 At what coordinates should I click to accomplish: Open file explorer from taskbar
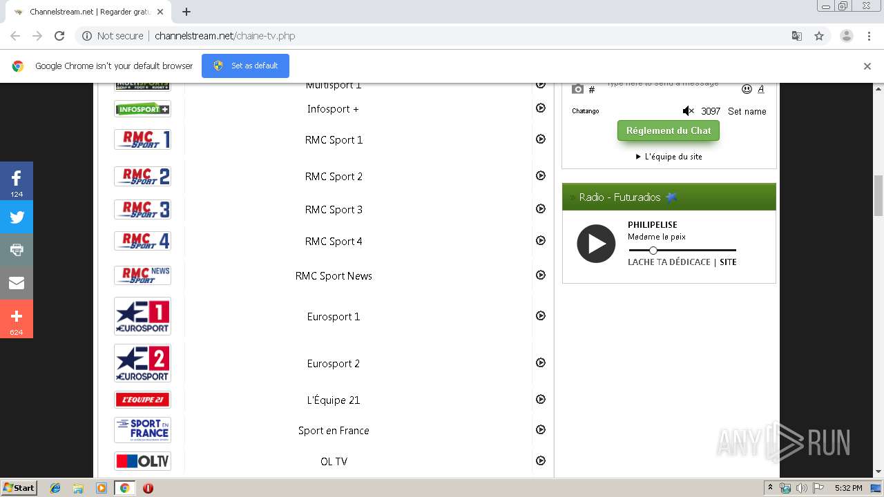[x=78, y=488]
